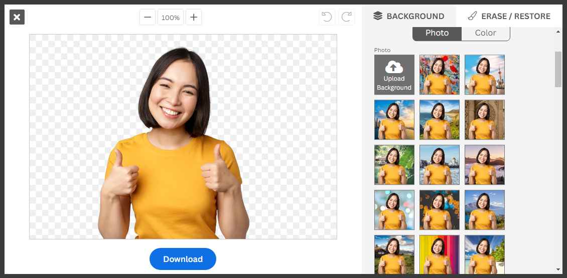This screenshot has width=567, height=278.
Task: Click the 100% zoom level field
Action: tap(171, 18)
